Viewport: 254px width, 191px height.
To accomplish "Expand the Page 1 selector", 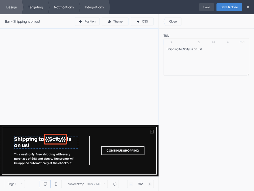I will click(x=15, y=184).
